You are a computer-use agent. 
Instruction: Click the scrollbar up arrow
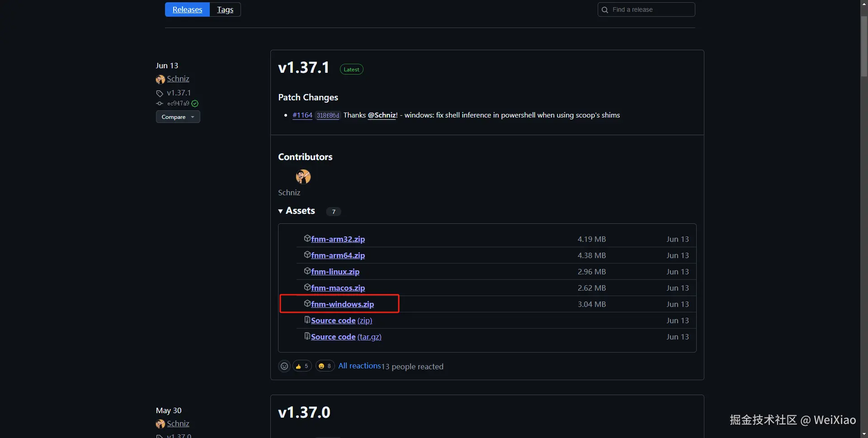click(864, 4)
